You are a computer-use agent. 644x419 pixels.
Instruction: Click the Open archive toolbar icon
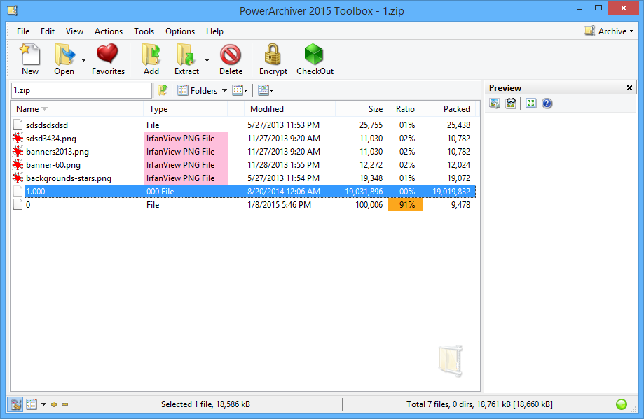pyautogui.click(x=64, y=55)
